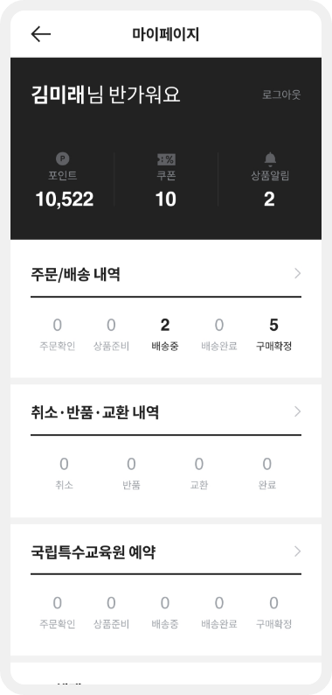Open the 2 product alerts count

click(270, 200)
